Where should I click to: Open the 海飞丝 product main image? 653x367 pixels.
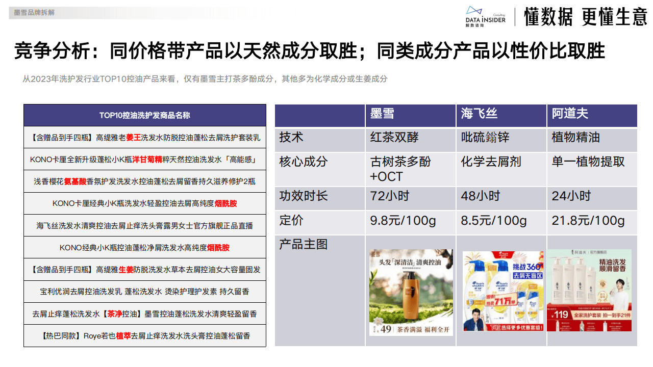504,291
